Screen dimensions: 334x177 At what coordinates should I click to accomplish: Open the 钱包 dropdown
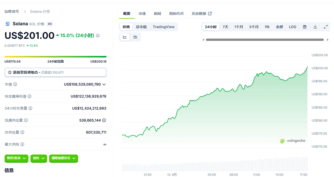pos(39,158)
